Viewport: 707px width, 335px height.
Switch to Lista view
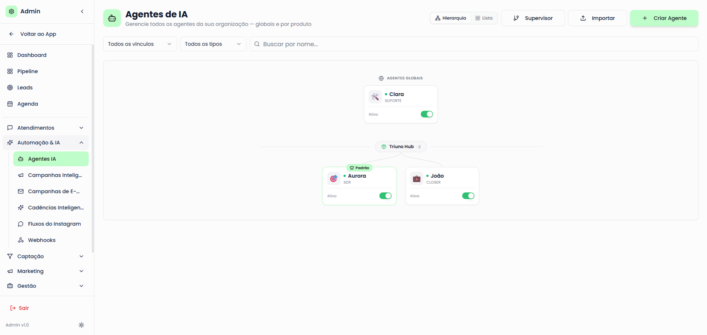(484, 18)
